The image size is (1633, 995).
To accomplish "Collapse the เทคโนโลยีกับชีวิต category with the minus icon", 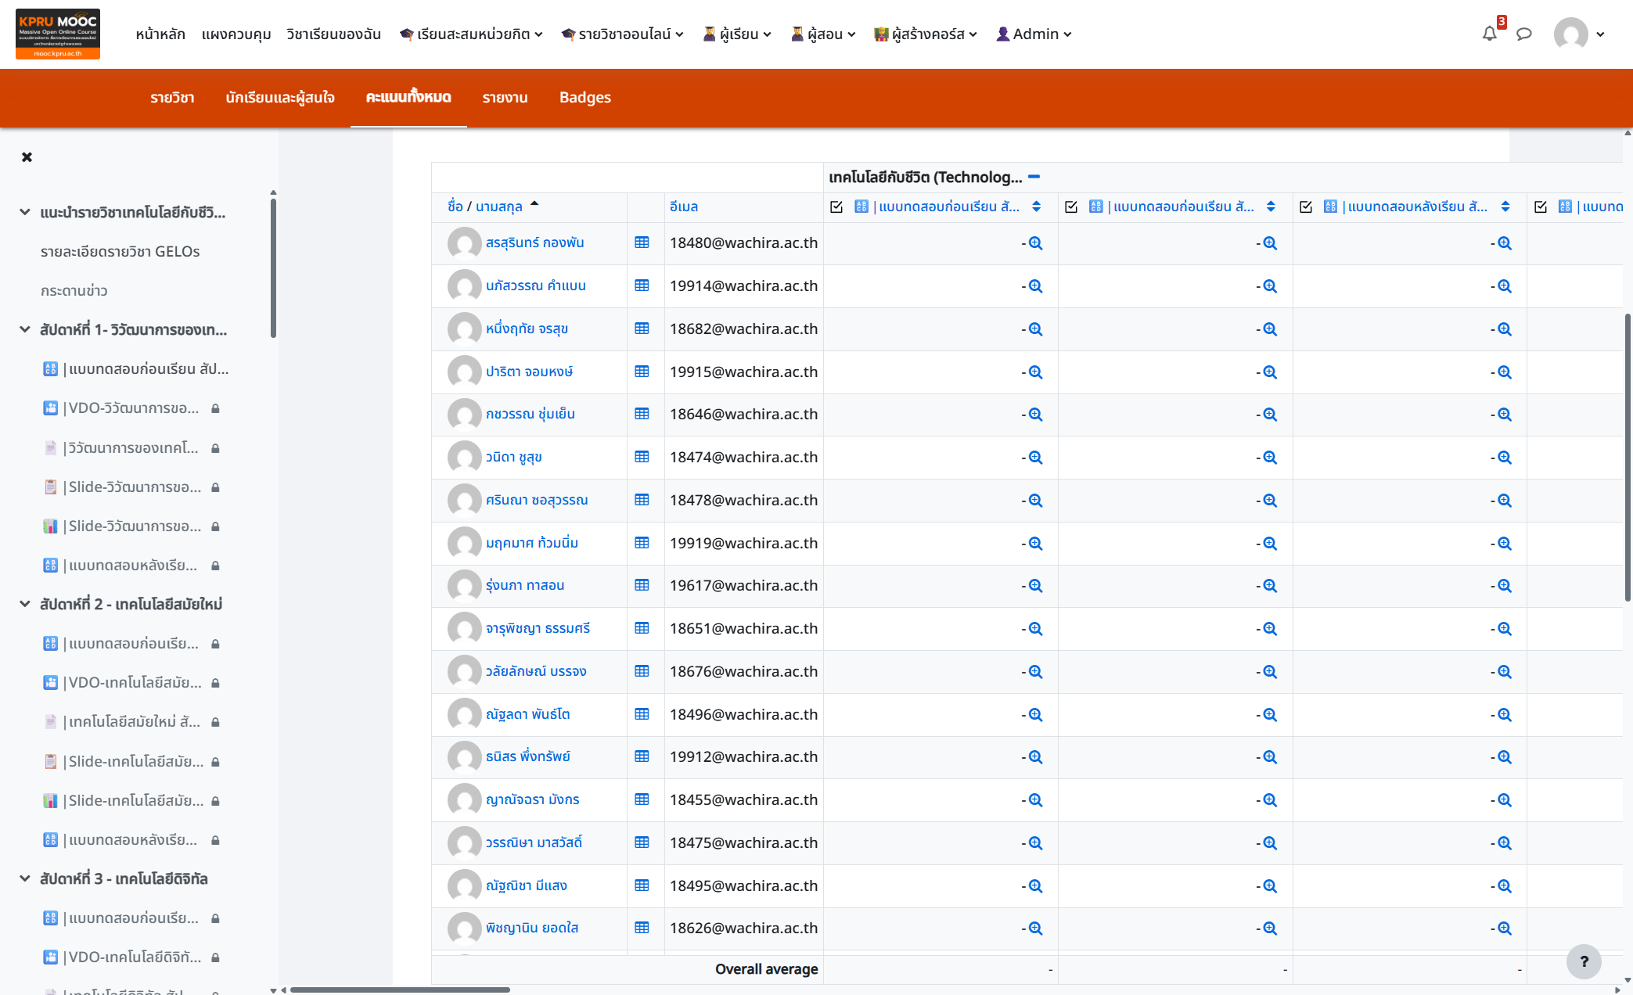I will 1034,177.
